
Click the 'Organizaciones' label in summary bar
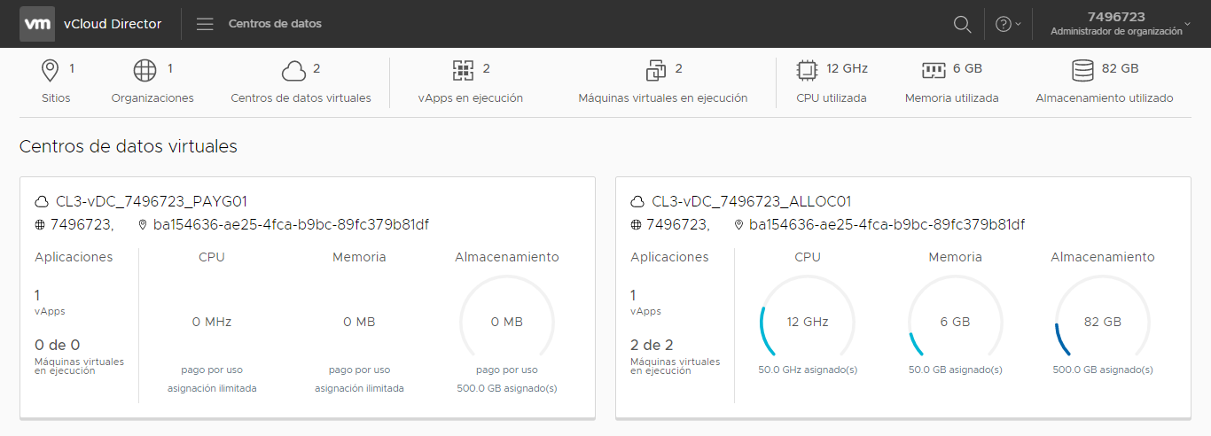(152, 98)
